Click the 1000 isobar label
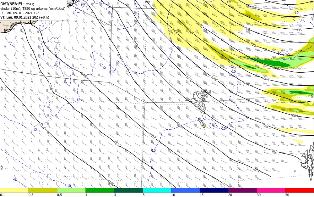This screenshot has height=197, width=314. click(254, 45)
